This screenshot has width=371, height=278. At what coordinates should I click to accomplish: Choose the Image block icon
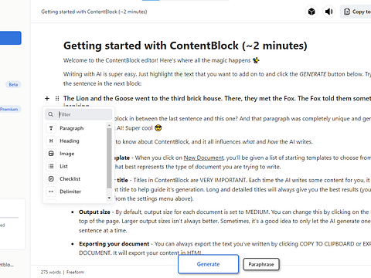[x=51, y=154]
